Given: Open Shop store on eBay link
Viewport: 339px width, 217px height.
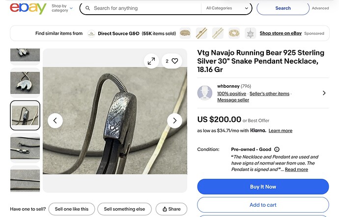Looking at the screenshot, I should click(x=281, y=33).
